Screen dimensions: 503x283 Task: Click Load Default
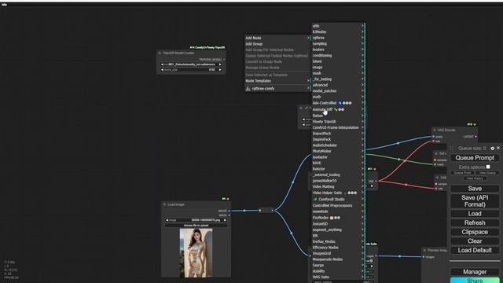click(475, 250)
